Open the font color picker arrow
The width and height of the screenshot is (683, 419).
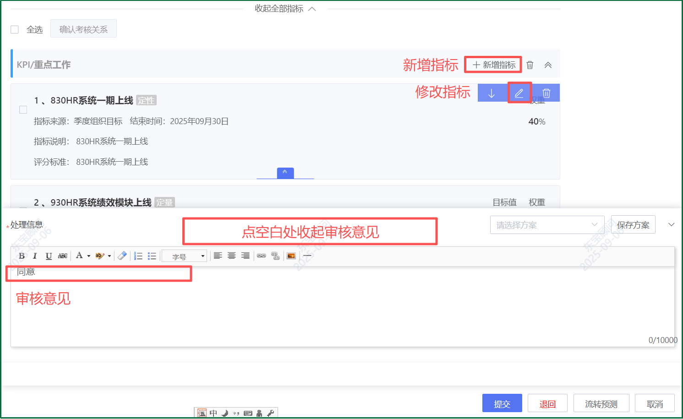89,256
